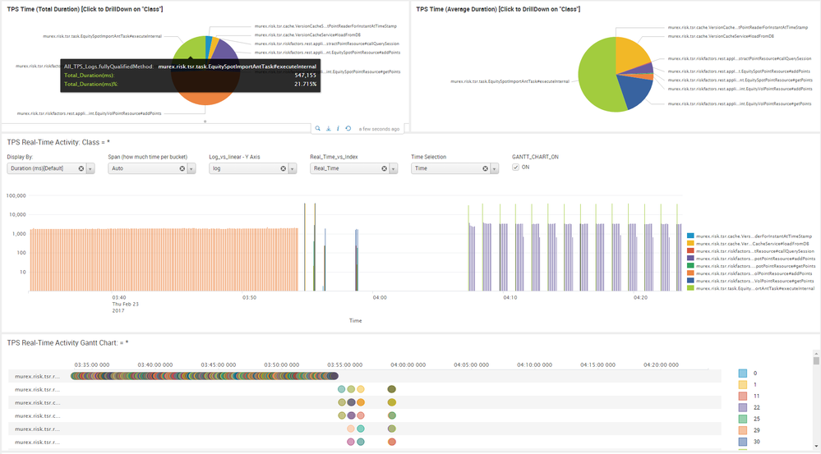Toggle the GANTT_CHART_ON checkbox

tap(515, 167)
